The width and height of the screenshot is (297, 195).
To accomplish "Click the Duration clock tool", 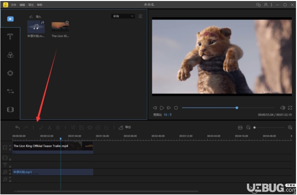I will tap(107, 128).
